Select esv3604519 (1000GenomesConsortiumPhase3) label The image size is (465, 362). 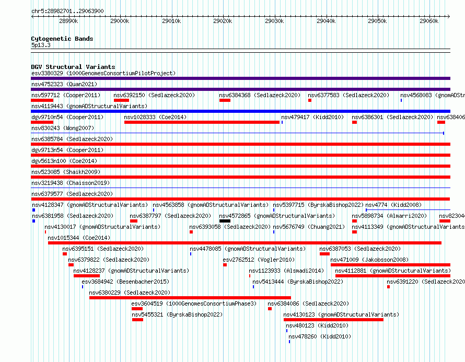pyautogui.click(x=194, y=303)
